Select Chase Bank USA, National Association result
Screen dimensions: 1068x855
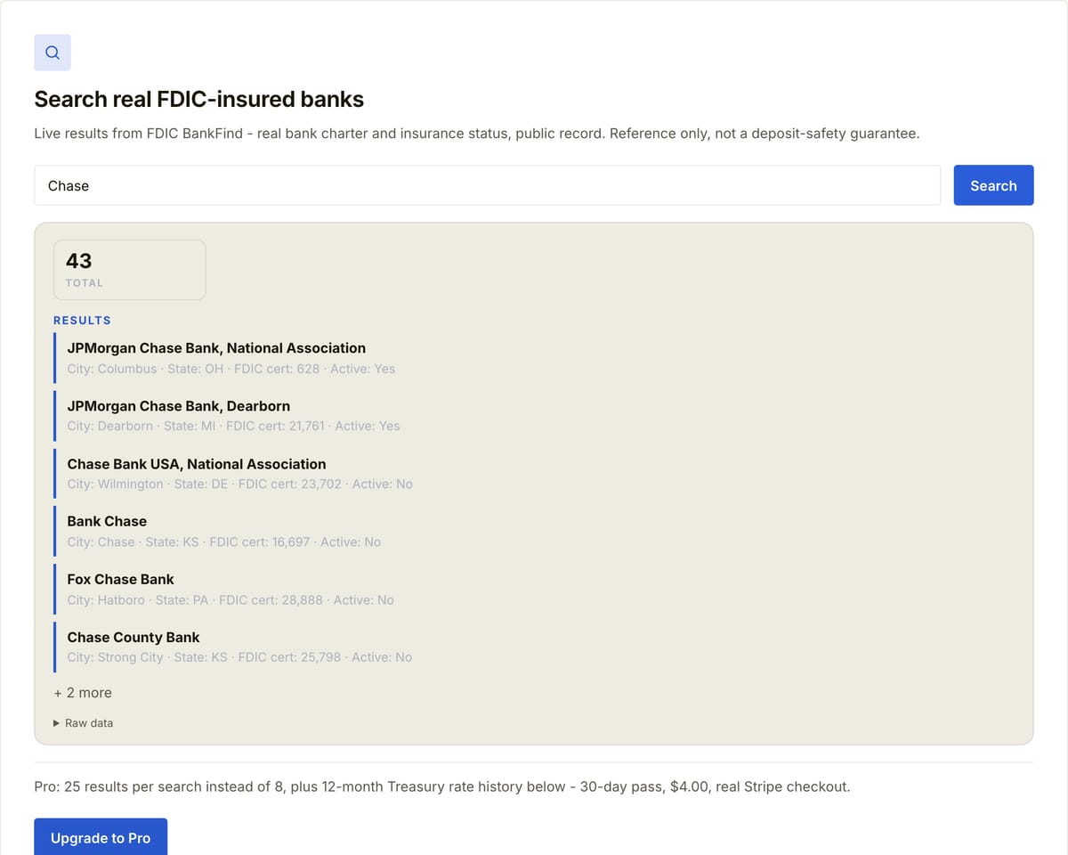(x=197, y=464)
